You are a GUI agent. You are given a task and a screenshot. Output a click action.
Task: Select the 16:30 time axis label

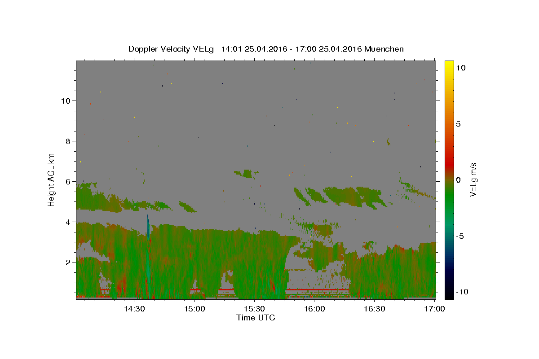point(375,309)
